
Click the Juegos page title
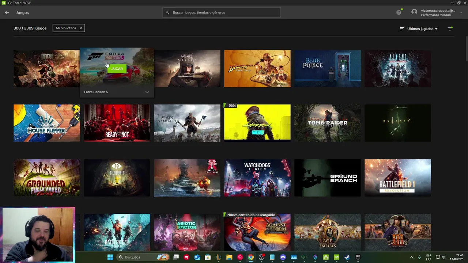coord(22,12)
